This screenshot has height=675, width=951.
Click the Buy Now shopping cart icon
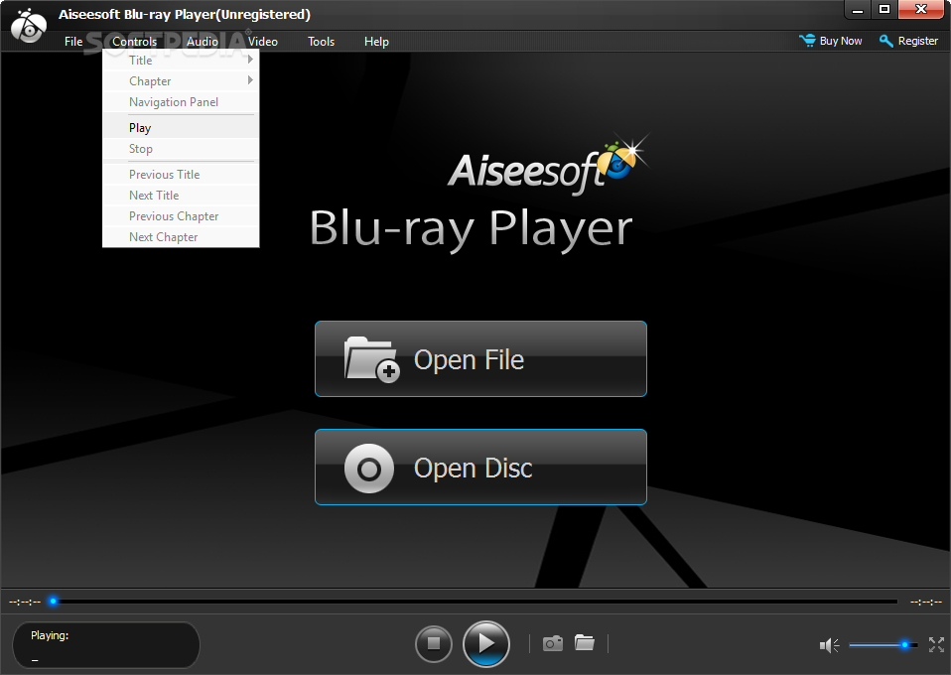(807, 41)
